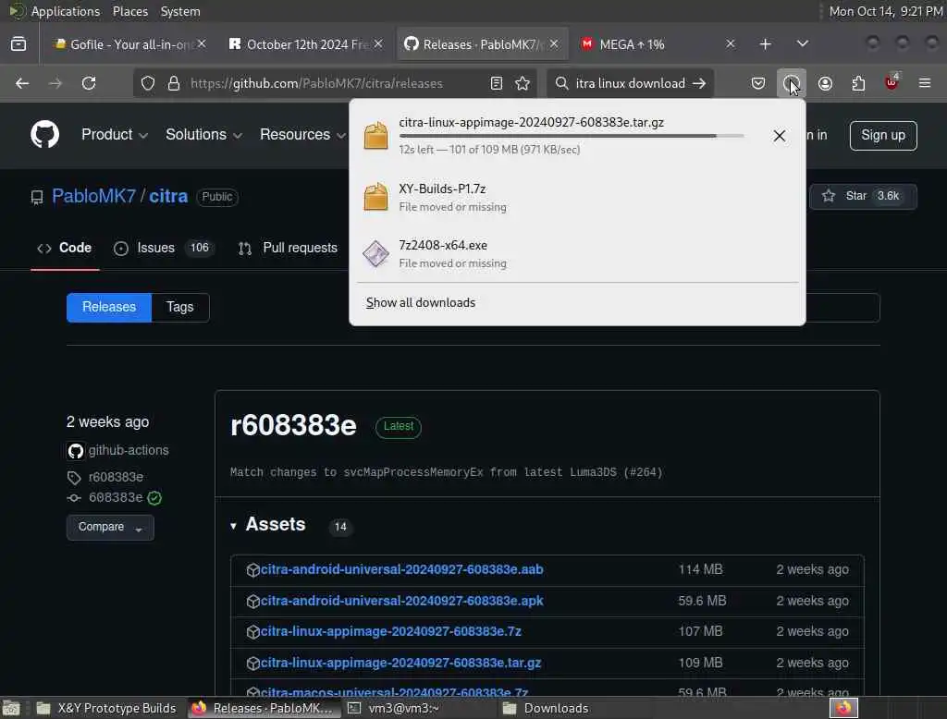Open the Compare dropdown
The height and width of the screenshot is (719, 947).
click(110, 527)
